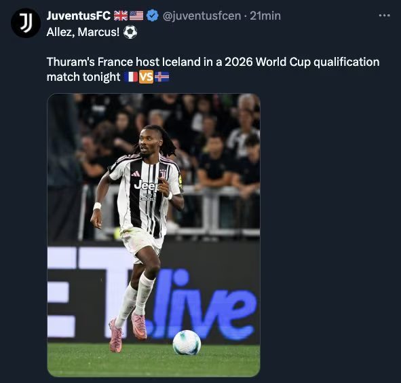
Task: Open the three-dot more options menu
Action: [385, 16]
